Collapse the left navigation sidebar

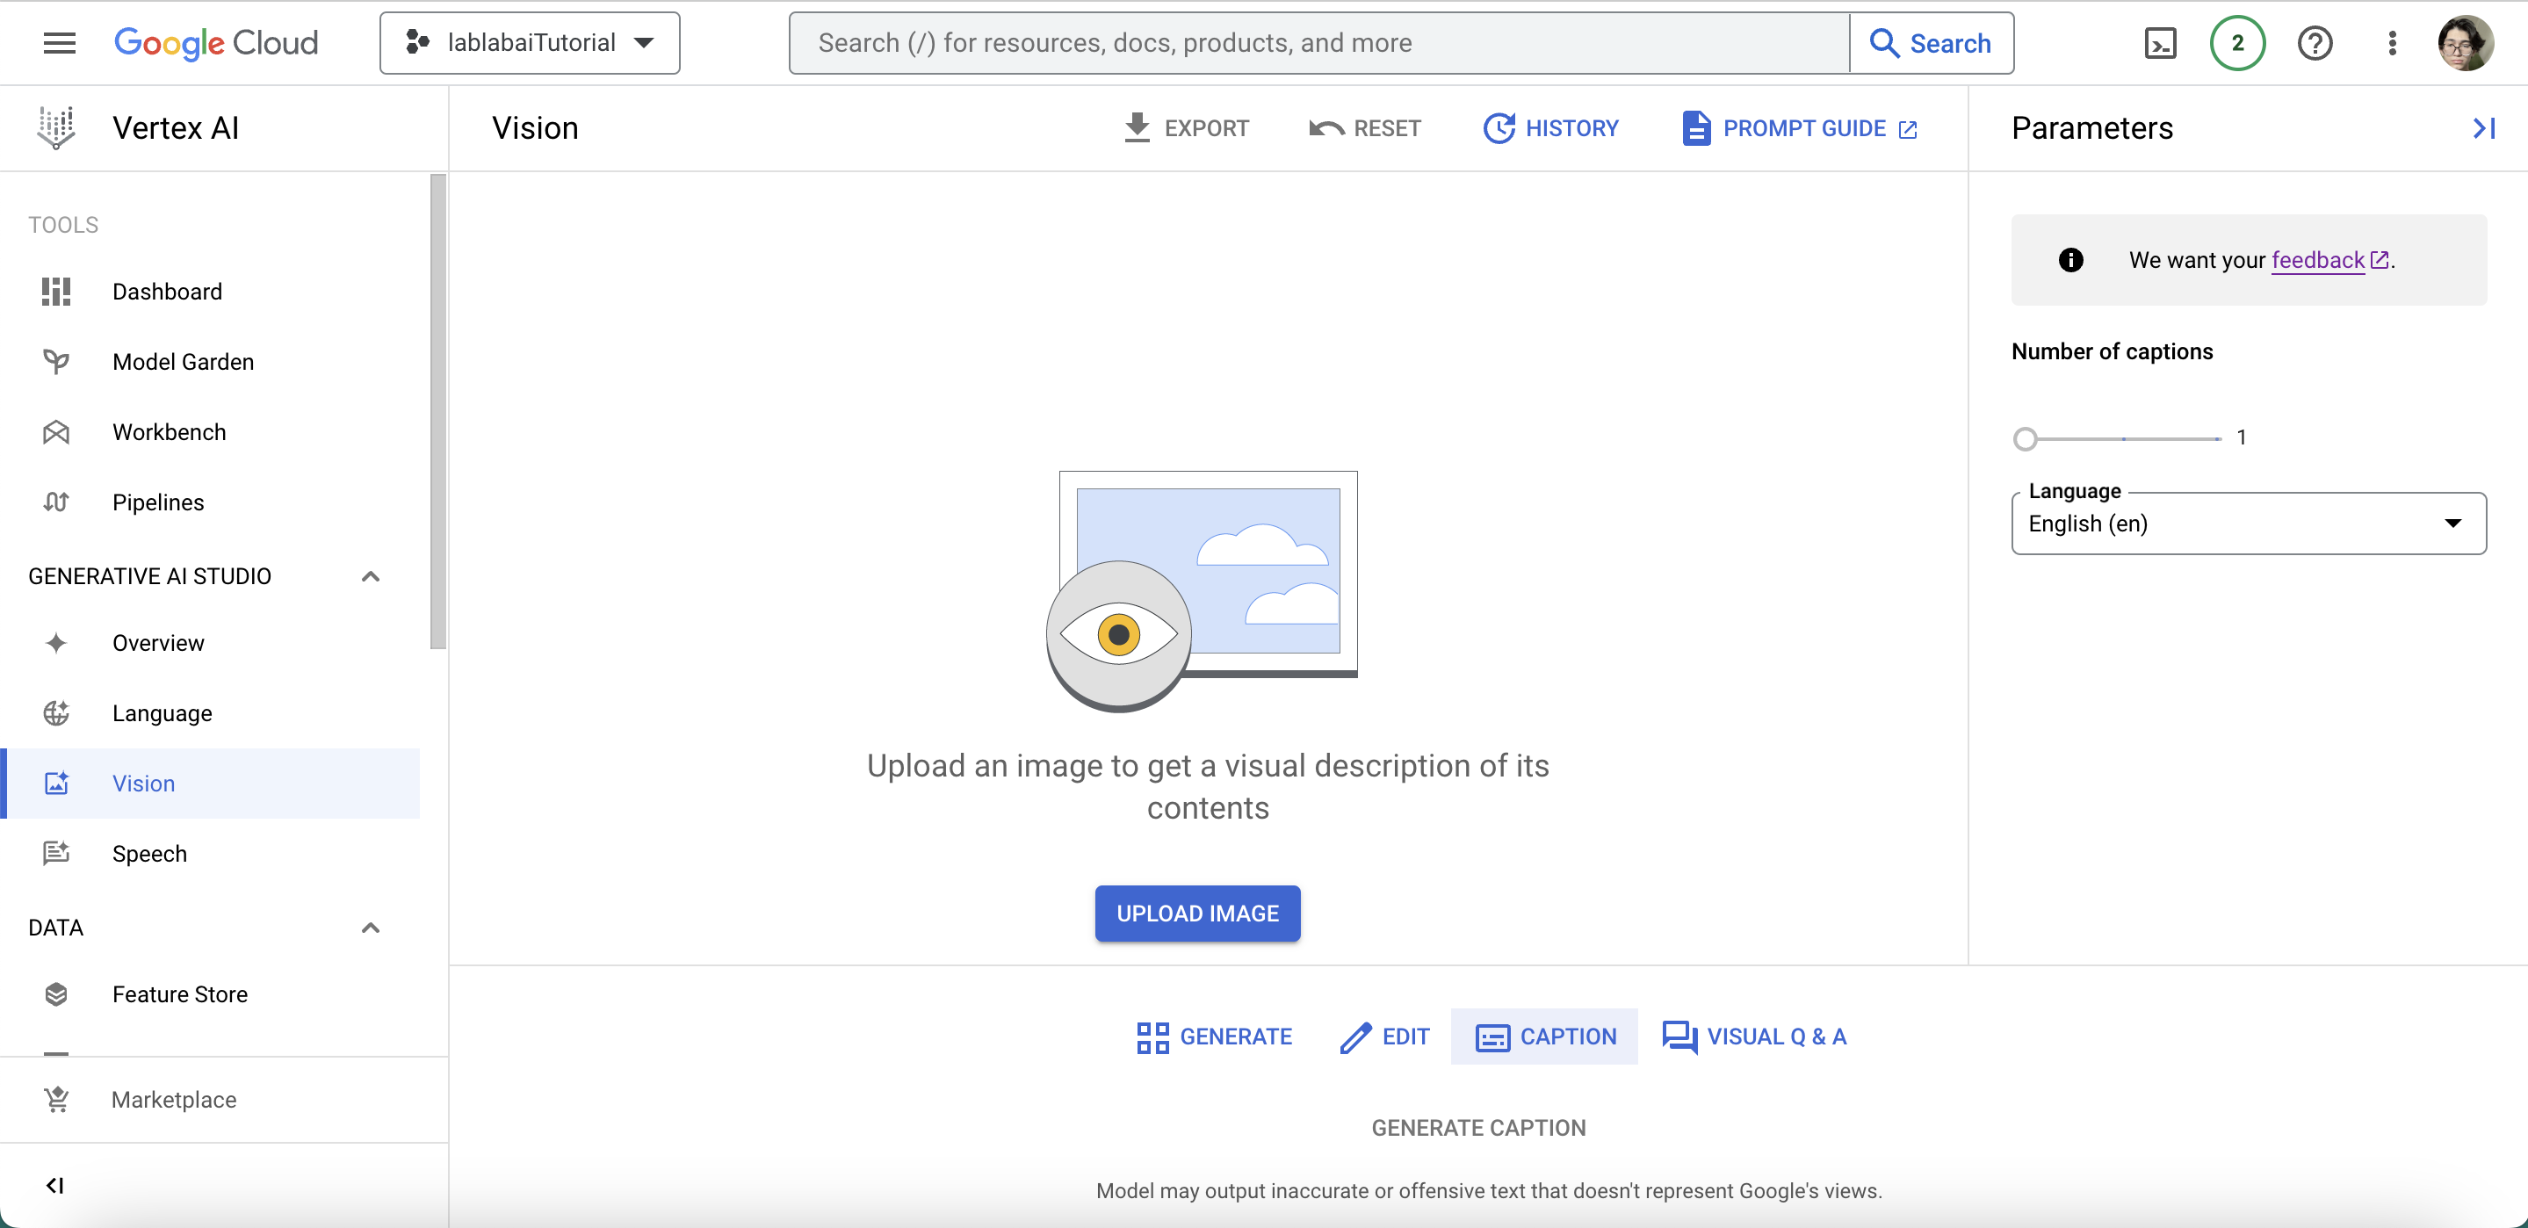coord(55,1185)
